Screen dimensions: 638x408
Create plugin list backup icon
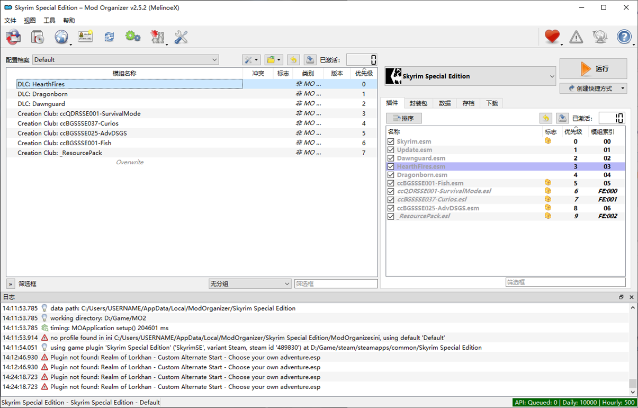562,118
